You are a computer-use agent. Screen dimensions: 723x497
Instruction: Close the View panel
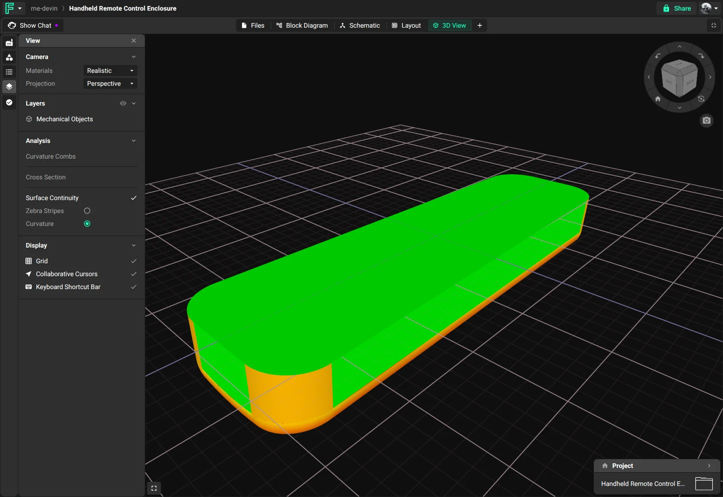click(134, 41)
